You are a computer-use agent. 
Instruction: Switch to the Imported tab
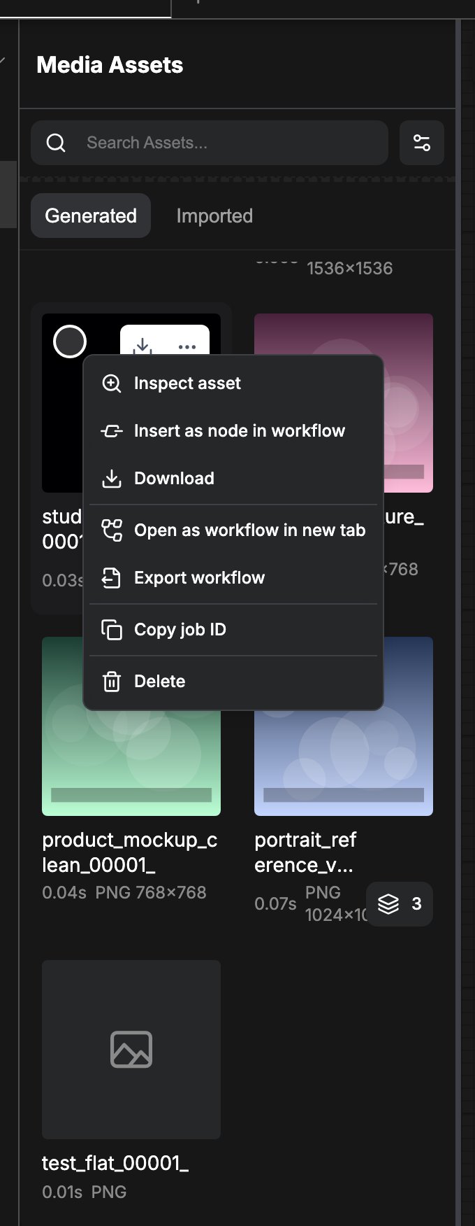(x=214, y=216)
